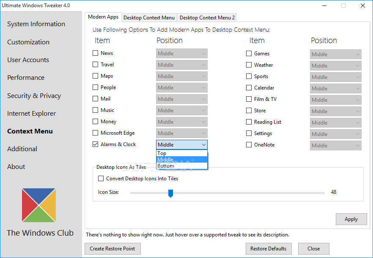Click Create Restore Point
The height and width of the screenshot is (258, 373).
point(112,249)
